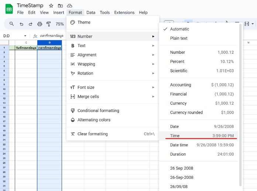The image size is (257, 191).
Task: Expand the Text submenu
Action: pos(113,46)
